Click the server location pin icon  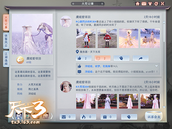77,52
